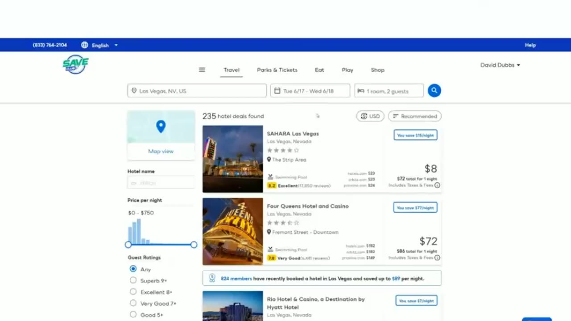Click You save $15/night badge
Screen dimensions: 571x321
pyautogui.click(x=415, y=135)
